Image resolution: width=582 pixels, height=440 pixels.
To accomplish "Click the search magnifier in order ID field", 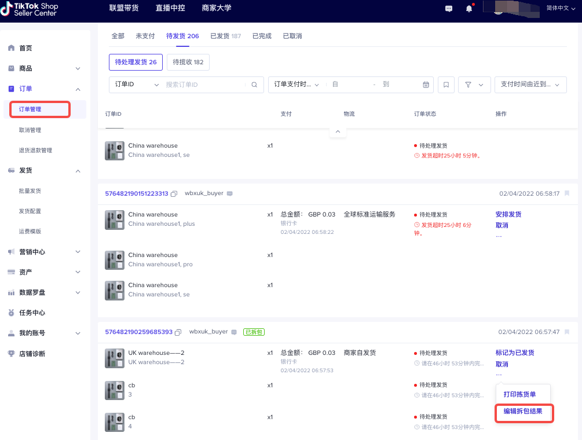I will pyautogui.click(x=254, y=85).
